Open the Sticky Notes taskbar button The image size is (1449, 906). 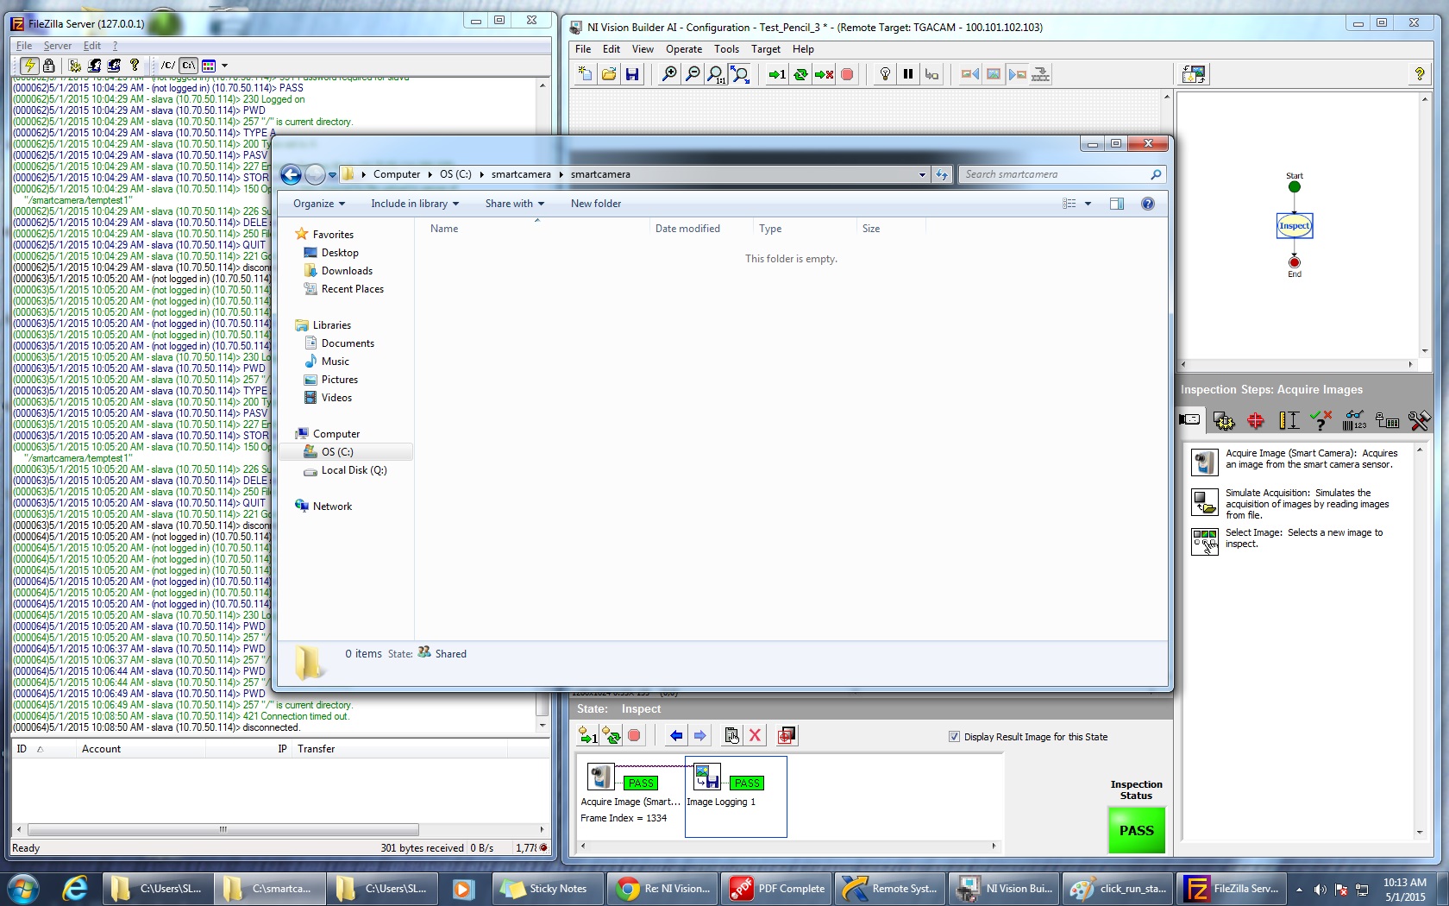[x=548, y=889]
